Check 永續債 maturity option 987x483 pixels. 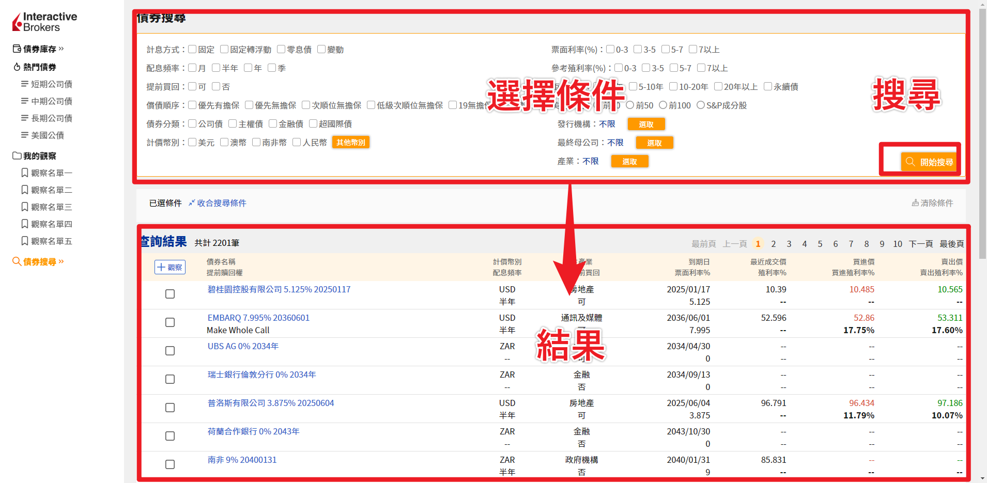[x=768, y=86]
